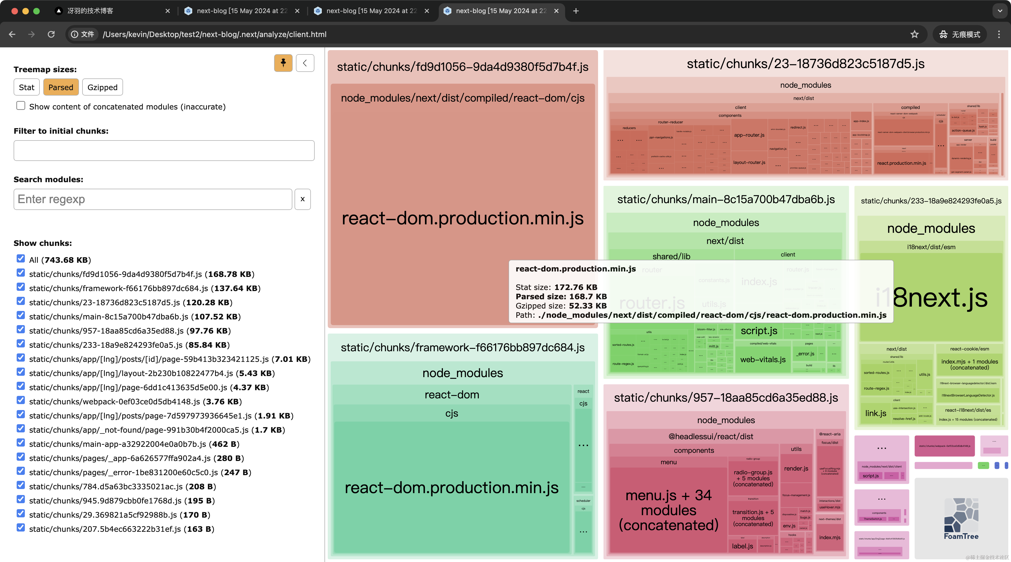
Task: Click the Search modules regexp field
Action: [153, 199]
